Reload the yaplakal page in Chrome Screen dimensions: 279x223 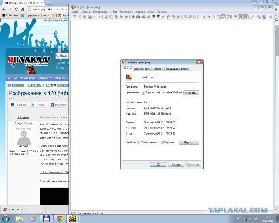[x=17, y=9]
